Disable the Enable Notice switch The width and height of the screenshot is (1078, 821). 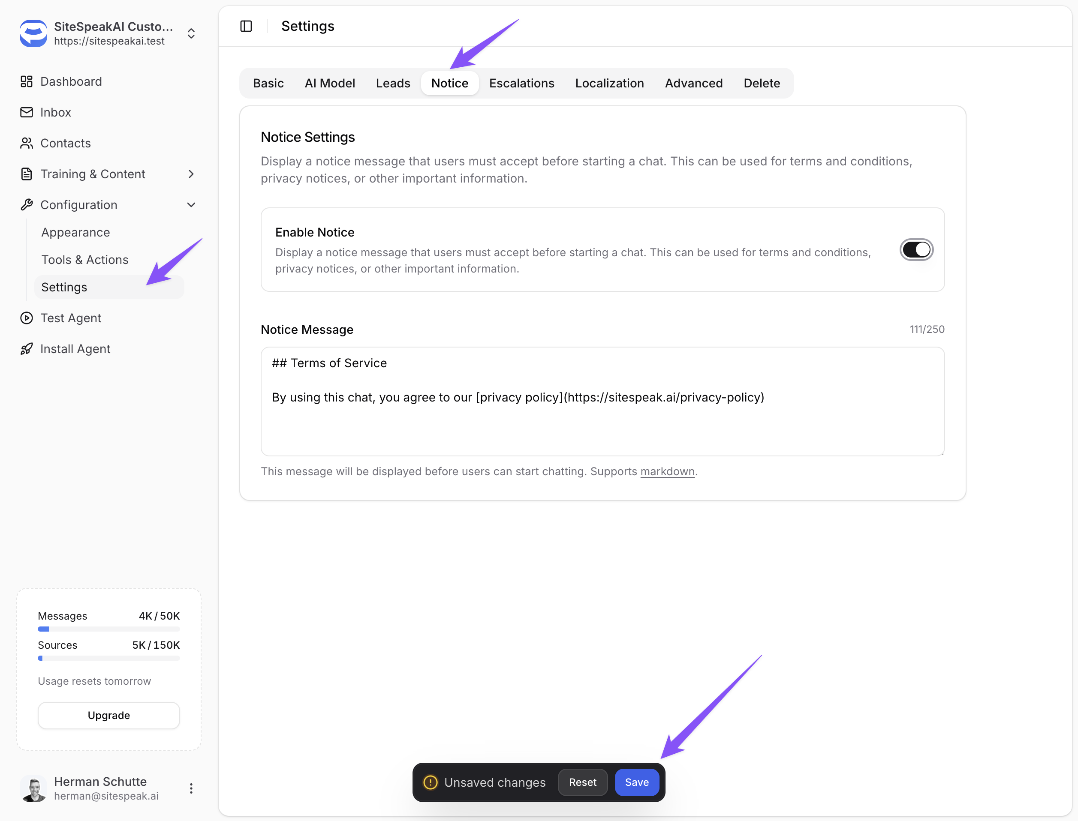pos(916,250)
